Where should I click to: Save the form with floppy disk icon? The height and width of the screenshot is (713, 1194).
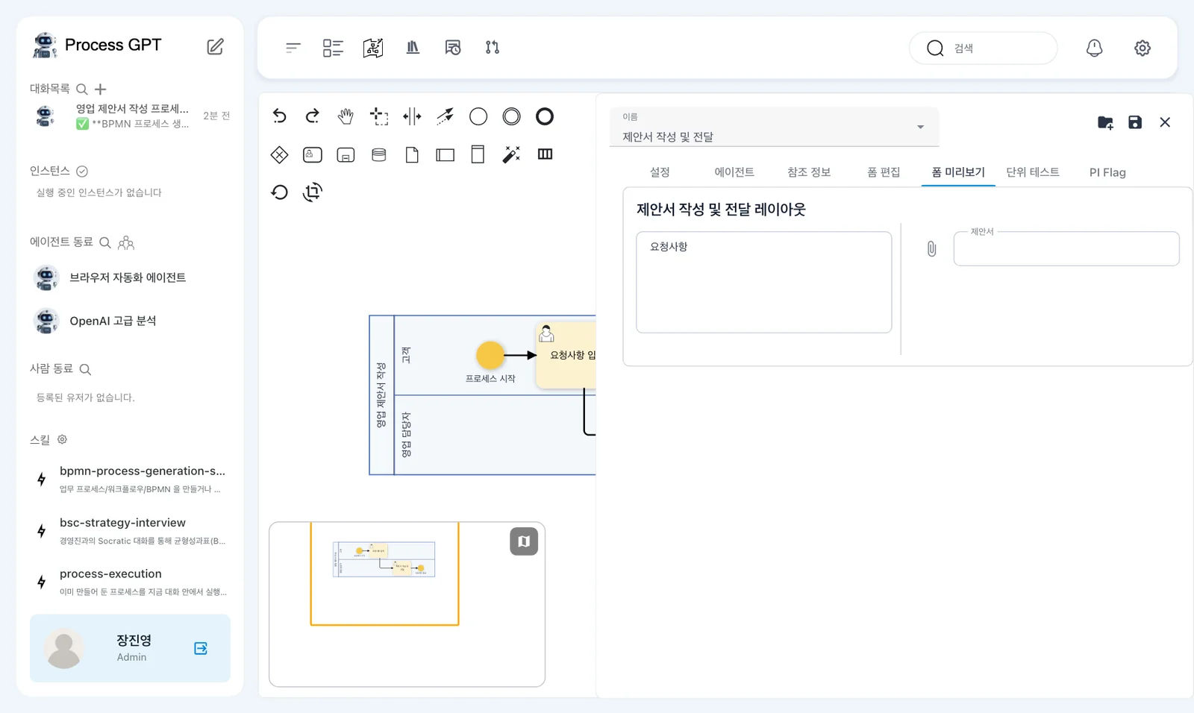(x=1135, y=122)
